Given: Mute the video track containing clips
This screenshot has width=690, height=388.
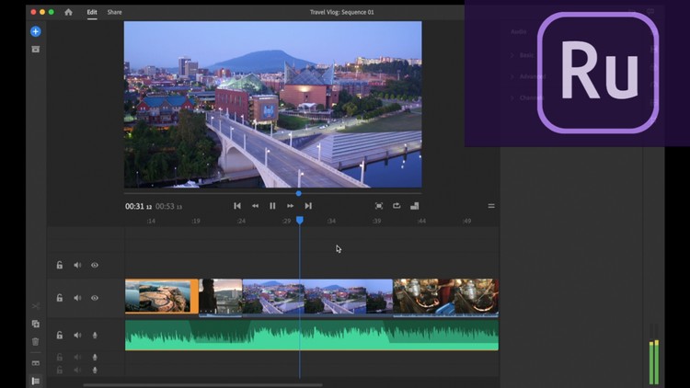Looking at the screenshot, I should tap(77, 298).
